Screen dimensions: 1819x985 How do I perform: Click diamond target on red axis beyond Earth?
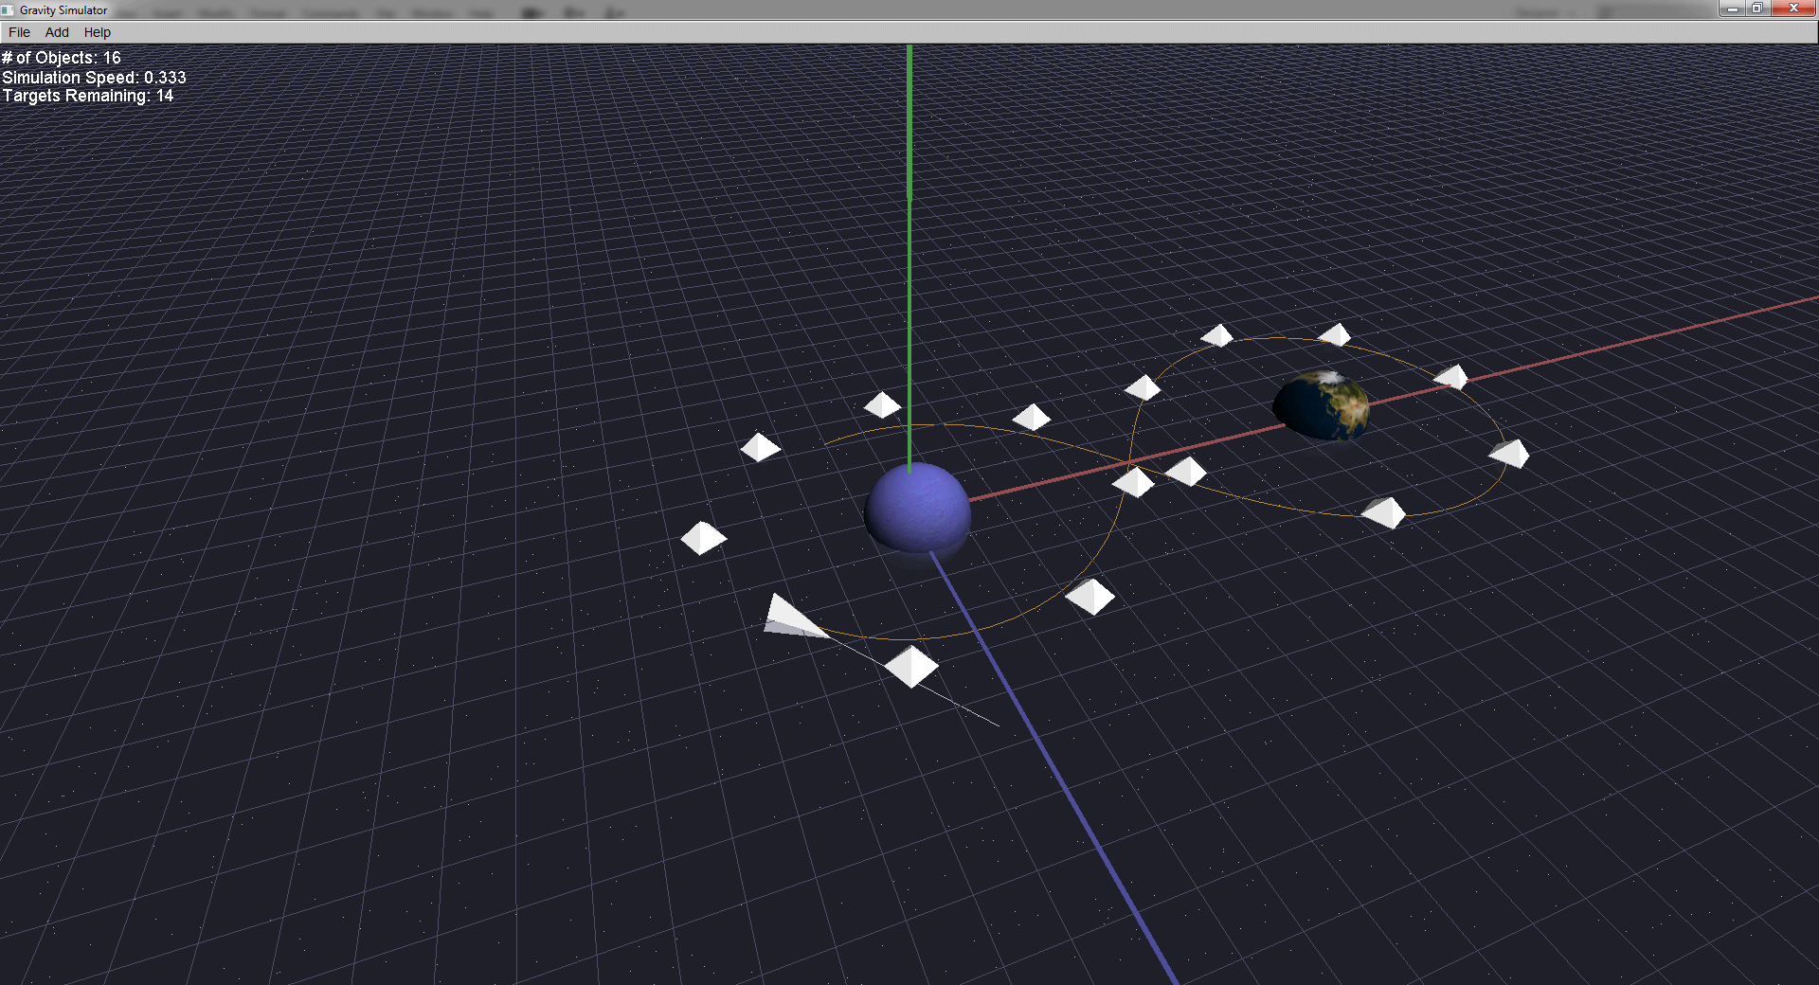(x=1451, y=377)
